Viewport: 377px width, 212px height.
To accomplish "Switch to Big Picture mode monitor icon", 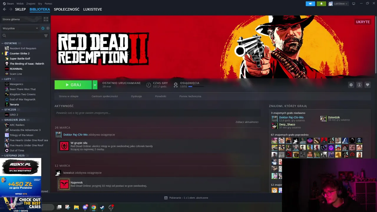I will tap(353, 4).
